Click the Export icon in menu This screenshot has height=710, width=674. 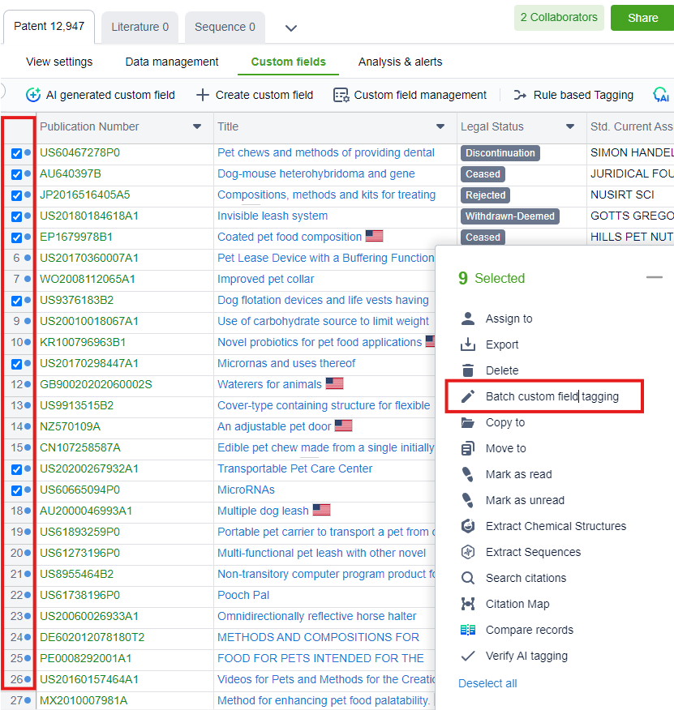468,344
